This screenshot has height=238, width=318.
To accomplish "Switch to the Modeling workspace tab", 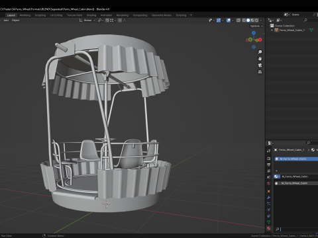I will pos(25,15).
